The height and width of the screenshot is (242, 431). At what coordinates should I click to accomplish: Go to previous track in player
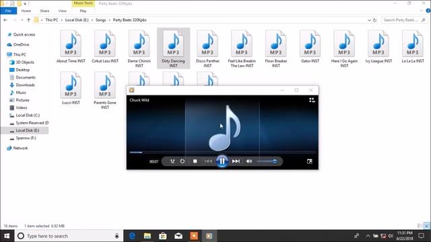pyautogui.click(x=208, y=161)
